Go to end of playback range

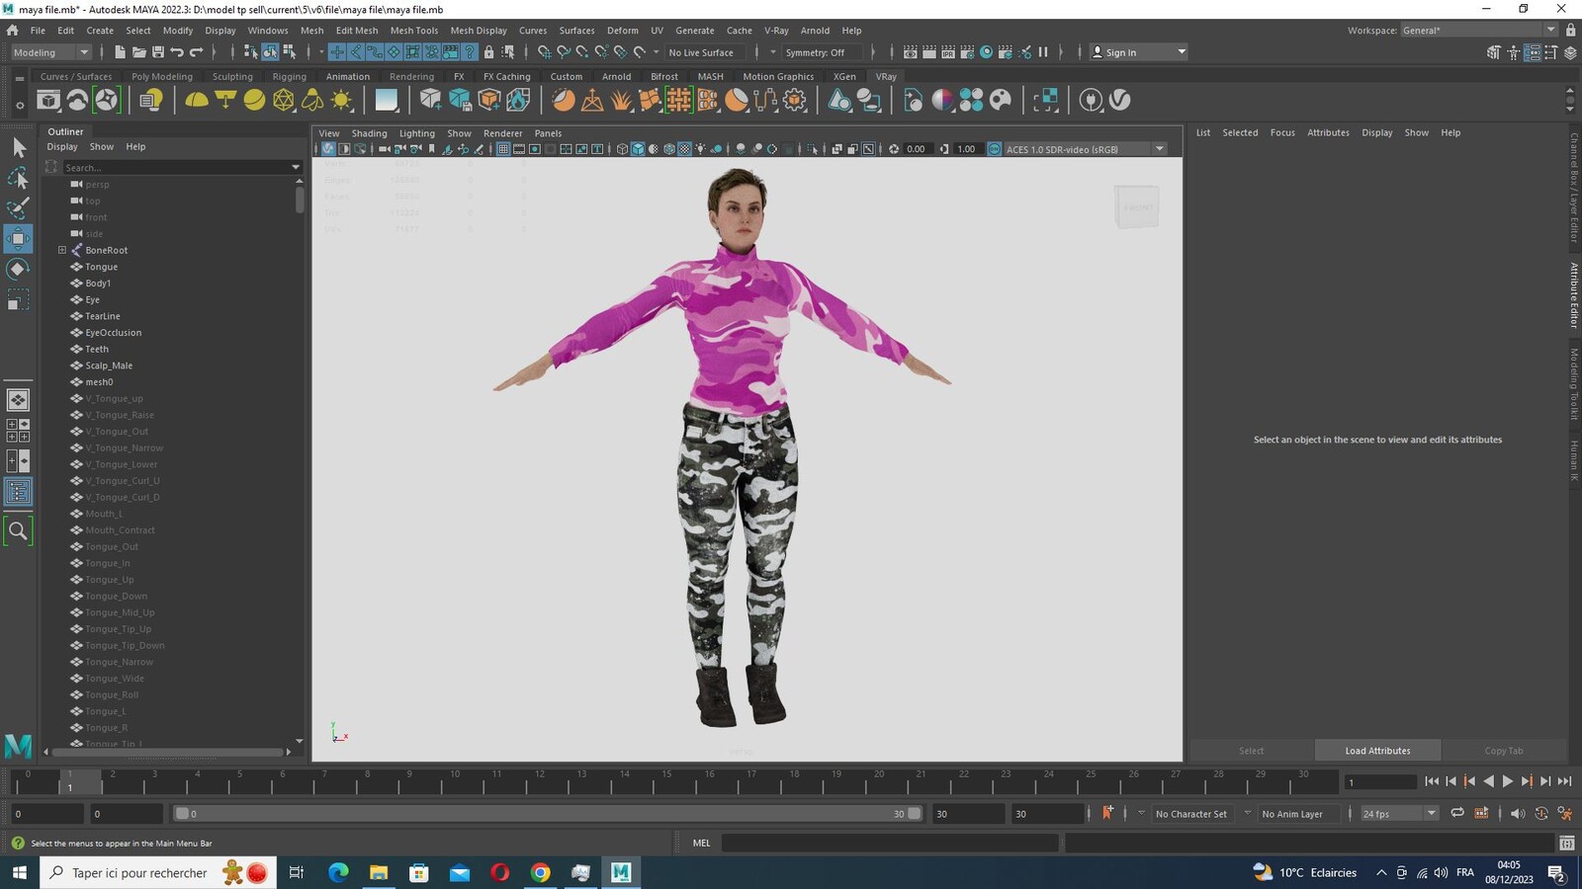point(1564,781)
